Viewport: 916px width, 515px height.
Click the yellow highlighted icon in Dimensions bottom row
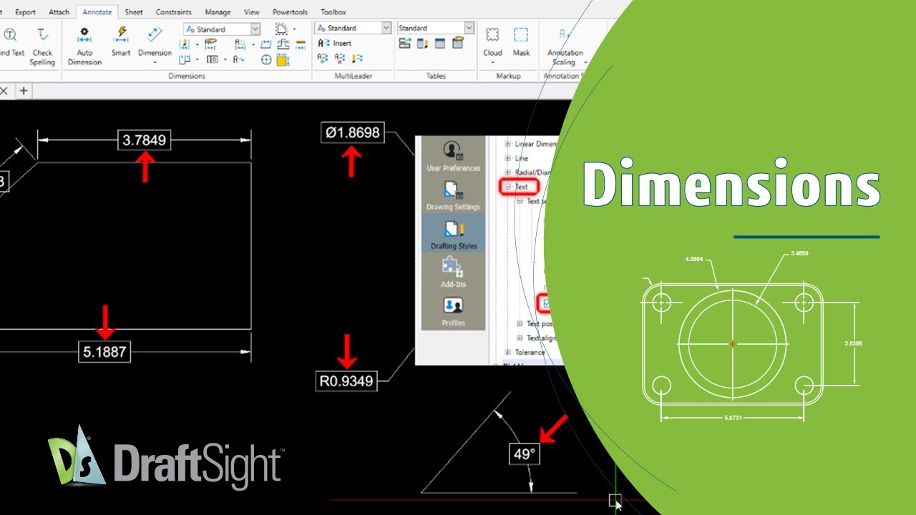283,60
